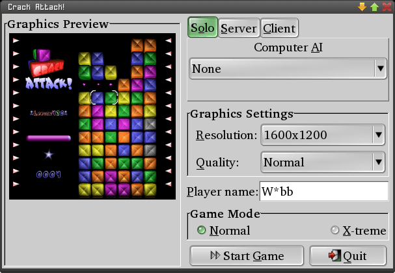The image size is (395, 273).
Task: Click the Quality label
Action: pos(217,162)
